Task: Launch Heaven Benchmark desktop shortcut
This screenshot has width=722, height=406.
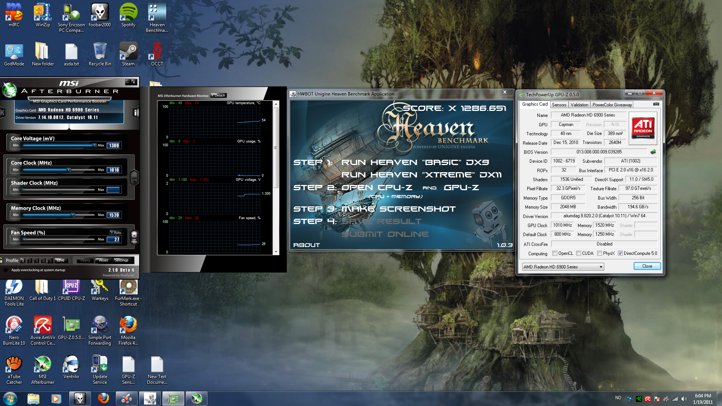Action: pyautogui.click(x=157, y=18)
